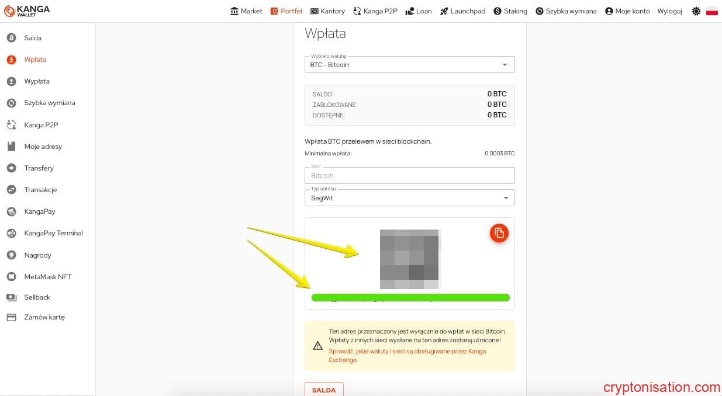The image size is (722, 396).
Task: Click the SALDA button
Action: click(x=324, y=390)
